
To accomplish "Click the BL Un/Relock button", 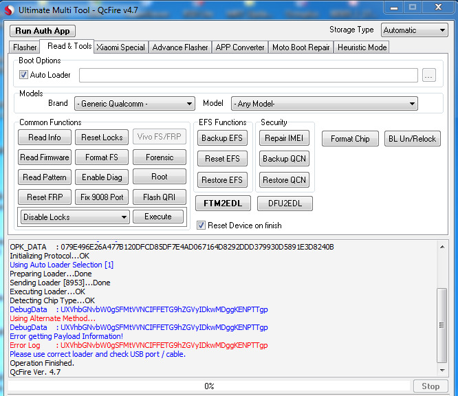I will [x=412, y=139].
